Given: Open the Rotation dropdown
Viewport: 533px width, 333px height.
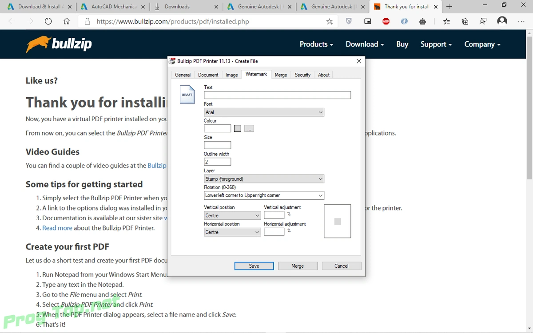Looking at the screenshot, I should coord(264,195).
